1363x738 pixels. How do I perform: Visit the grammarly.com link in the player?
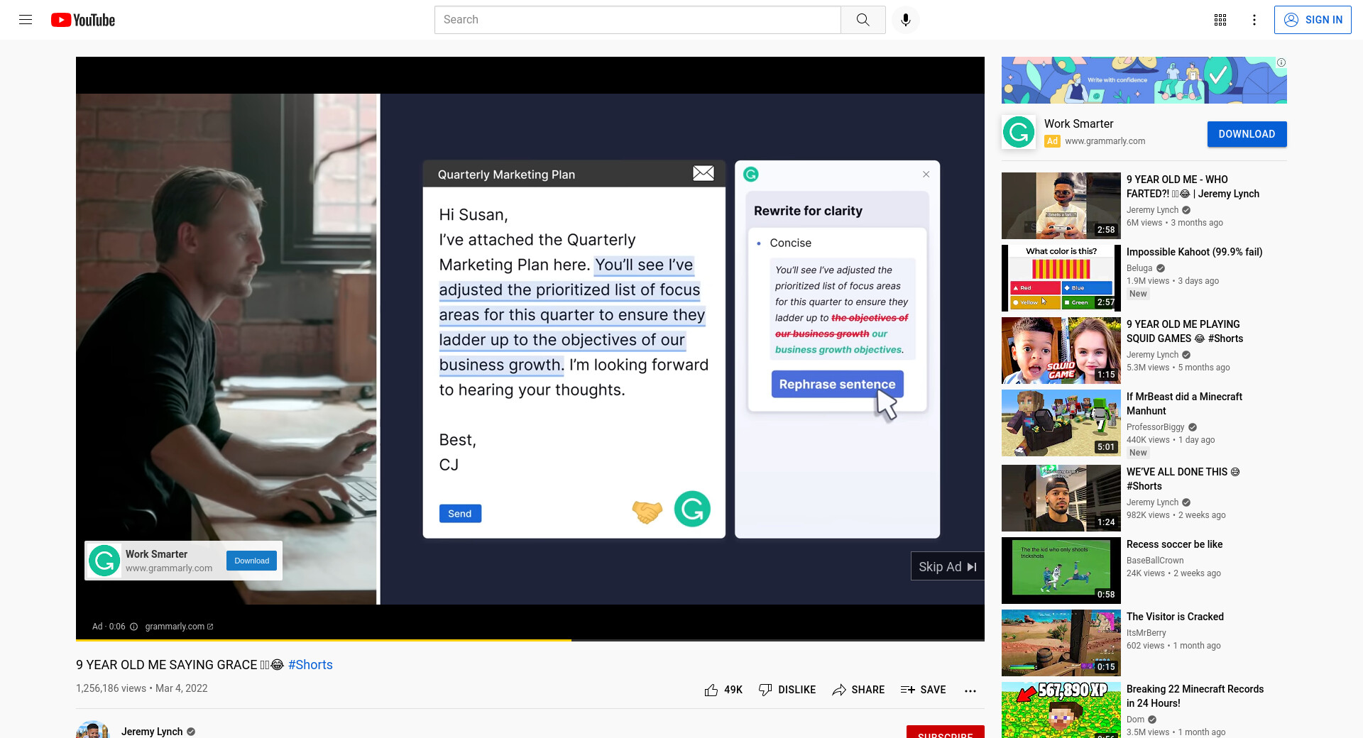[x=179, y=627]
